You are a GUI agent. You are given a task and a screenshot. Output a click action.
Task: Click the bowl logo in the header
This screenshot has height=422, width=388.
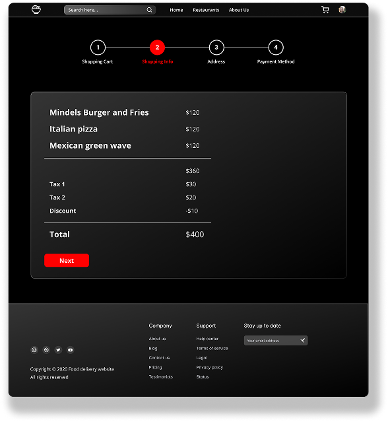pyautogui.click(x=36, y=10)
